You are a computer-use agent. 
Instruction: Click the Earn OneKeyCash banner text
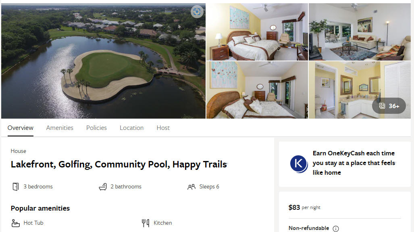click(354, 163)
